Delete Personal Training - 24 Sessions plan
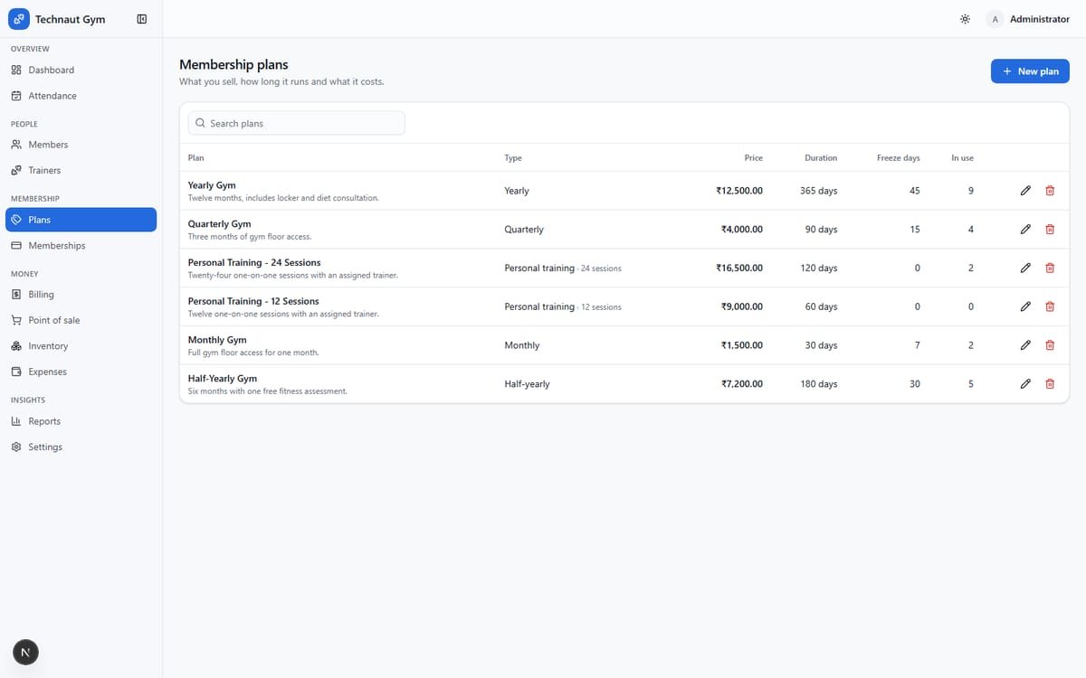This screenshot has height=678, width=1086. coord(1050,268)
